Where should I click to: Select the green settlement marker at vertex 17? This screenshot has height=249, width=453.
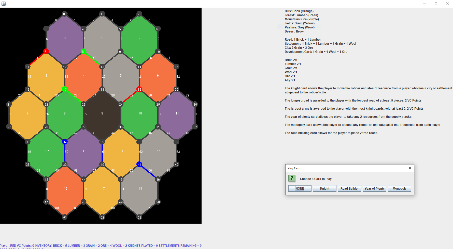[x=65, y=89]
